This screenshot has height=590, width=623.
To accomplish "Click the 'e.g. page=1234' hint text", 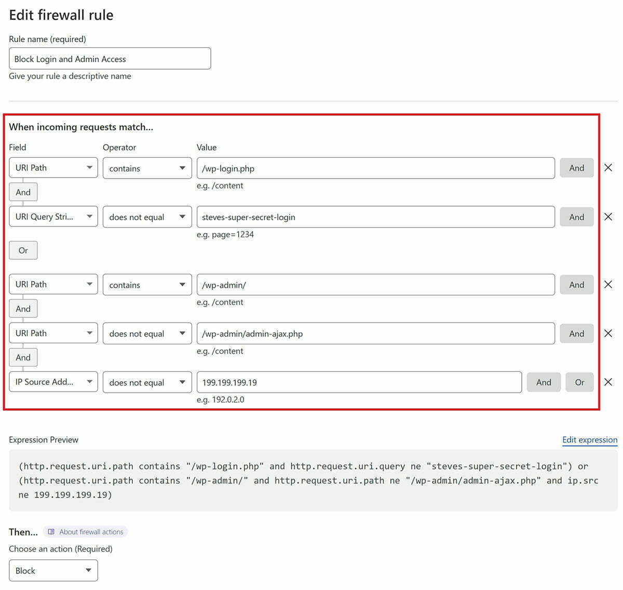I will (225, 234).
